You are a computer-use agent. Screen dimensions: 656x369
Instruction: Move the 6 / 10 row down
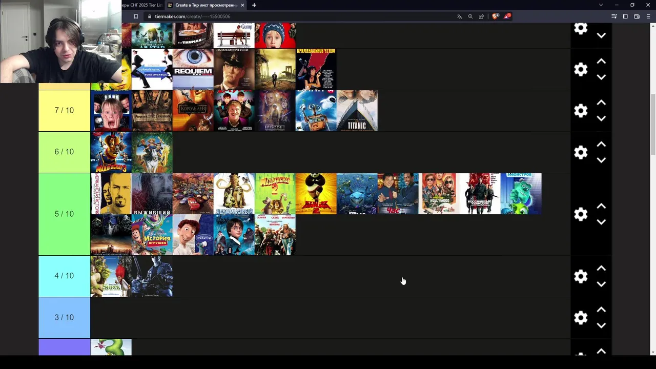(x=601, y=160)
